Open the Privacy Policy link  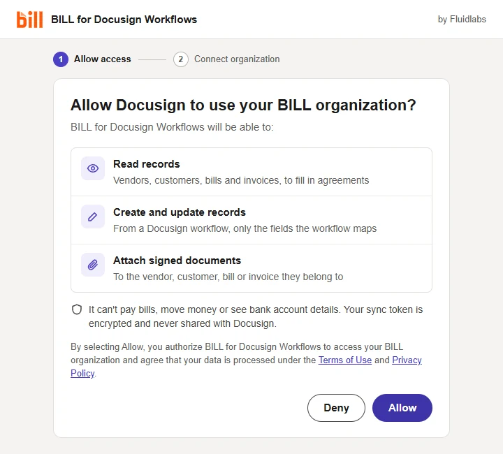click(x=407, y=360)
